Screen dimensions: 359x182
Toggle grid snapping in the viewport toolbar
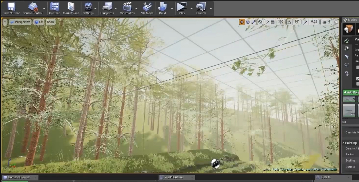[273, 22]
